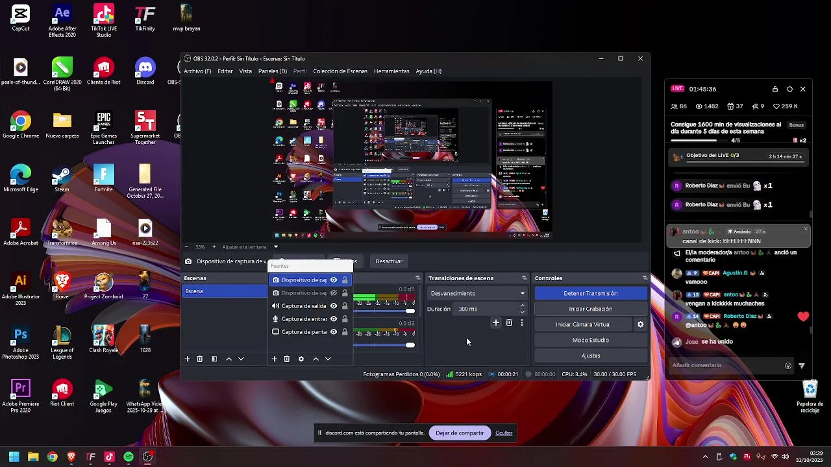Toggle lock on Captura de entrada source
831x467 pixels.
pos(345,319)
